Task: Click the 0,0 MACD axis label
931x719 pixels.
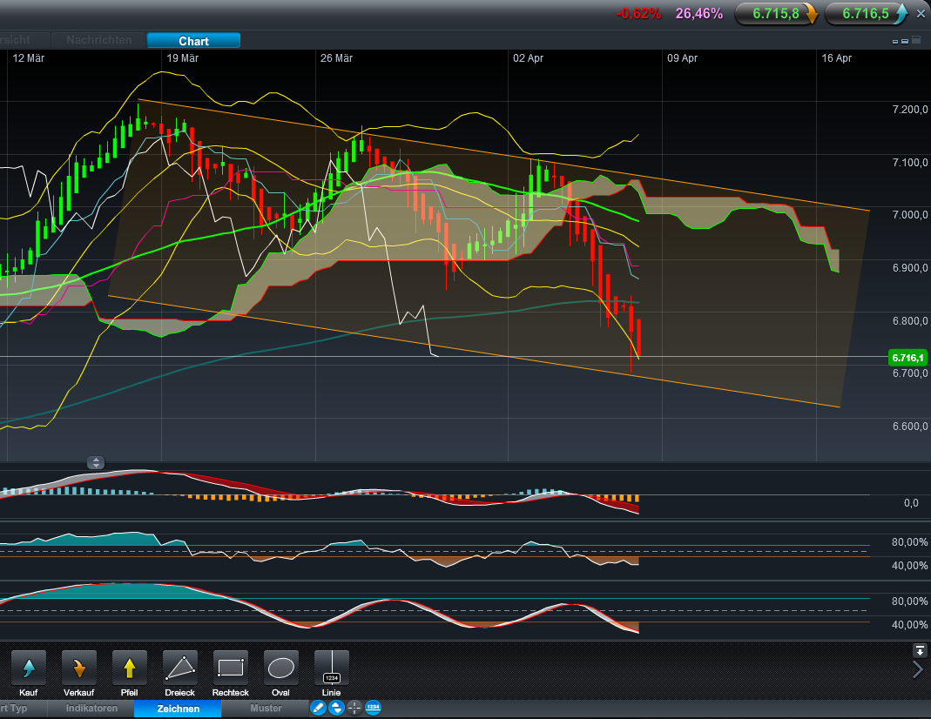Action: tap(912, 503)
